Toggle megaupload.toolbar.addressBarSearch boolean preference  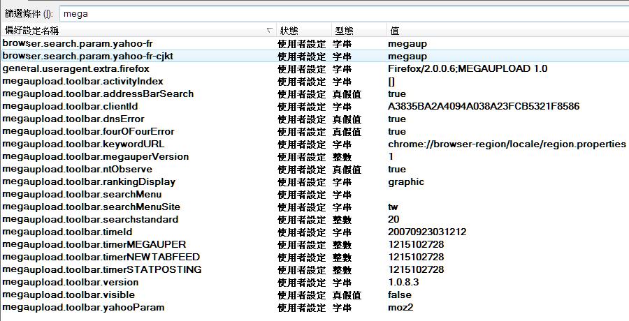(x=98, y=94)
